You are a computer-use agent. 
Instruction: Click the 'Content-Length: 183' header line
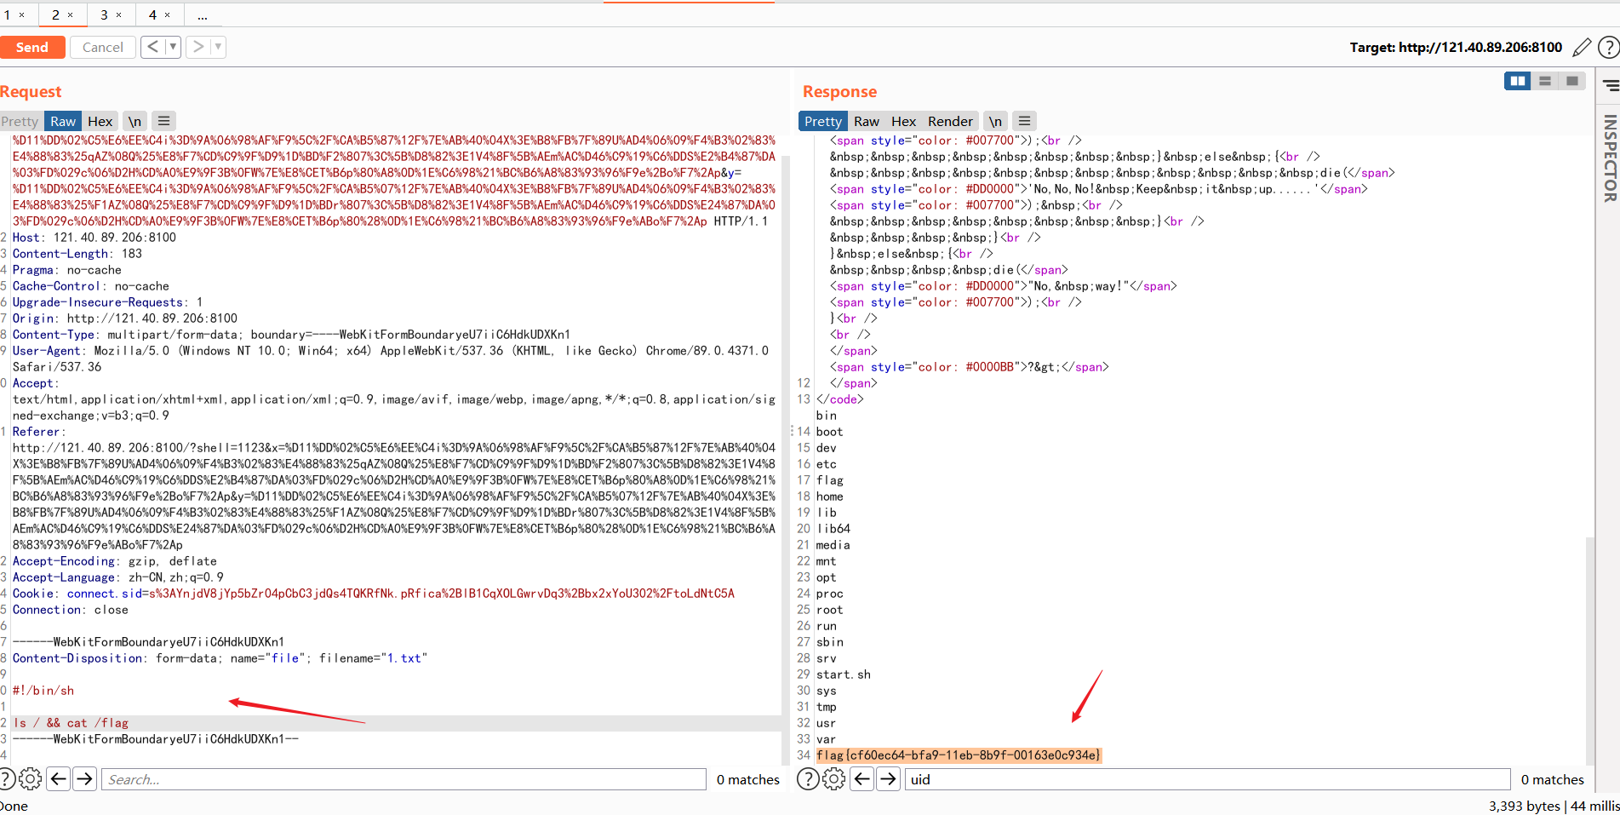(77, 254)
